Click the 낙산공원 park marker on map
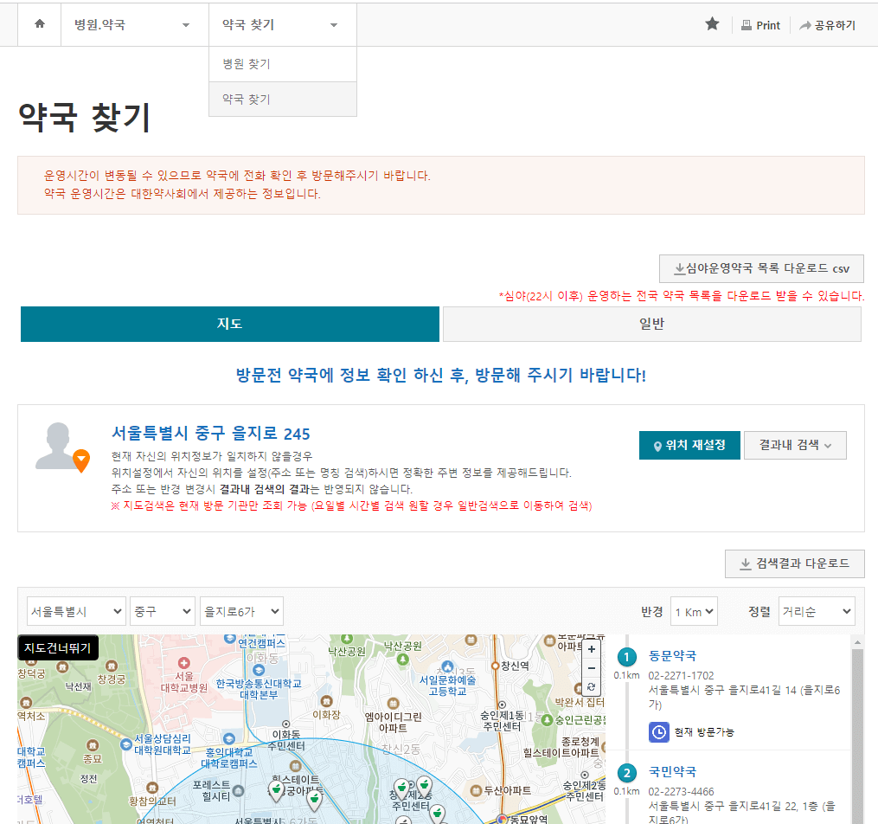 [402, 660]
